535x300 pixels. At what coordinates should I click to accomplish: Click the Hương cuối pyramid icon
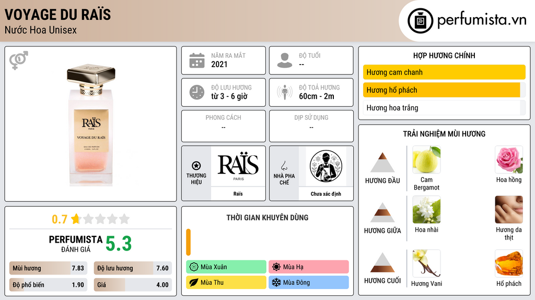[382, 262]
